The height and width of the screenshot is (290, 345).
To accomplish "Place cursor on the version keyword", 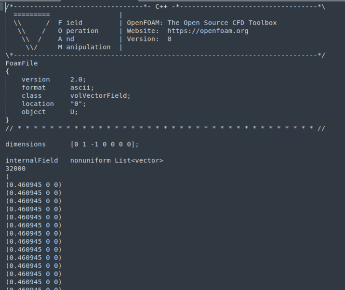I will pos(36,79).
